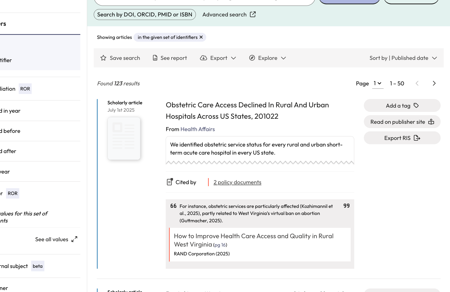Open the Page number selector
The height and width of the screenshot is (292, 450).
coord(378,83)
